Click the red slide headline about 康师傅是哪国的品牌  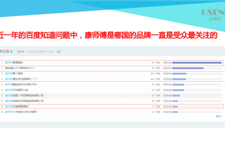coord(109,35)
